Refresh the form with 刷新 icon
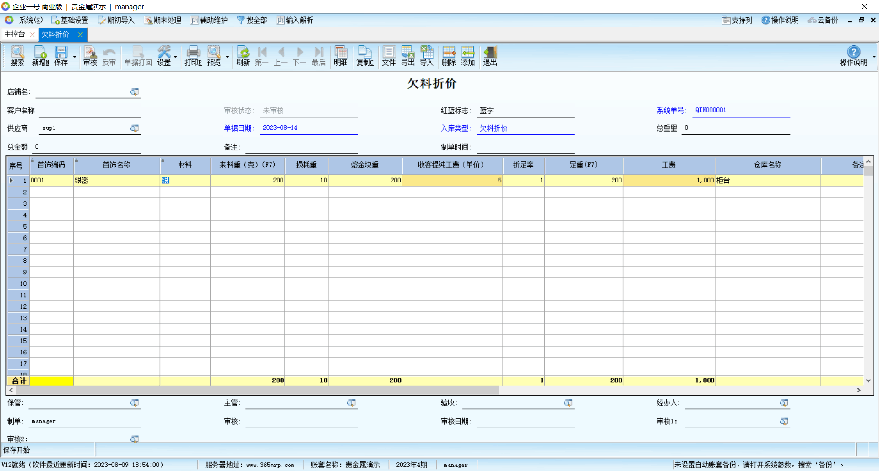 pos(243,56)
